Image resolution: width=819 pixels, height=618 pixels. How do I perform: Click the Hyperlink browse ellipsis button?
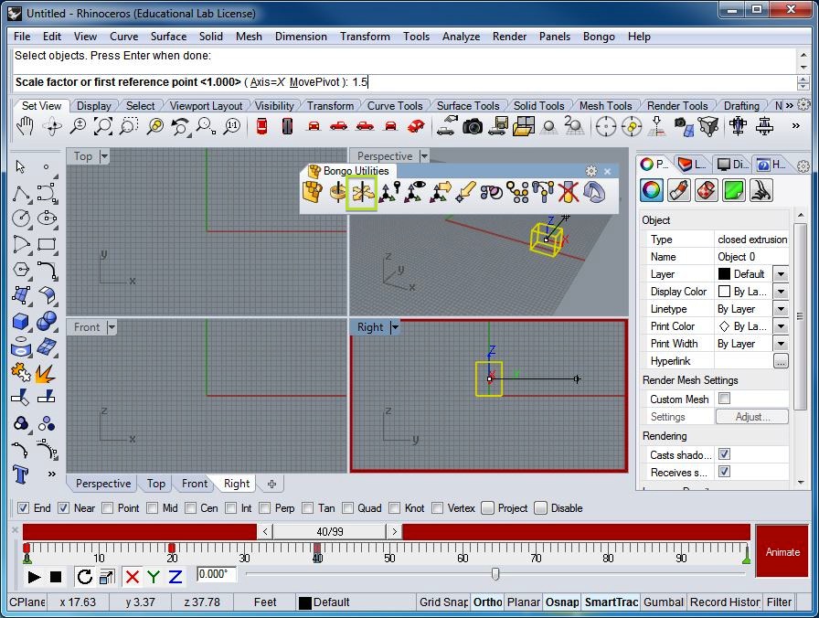point(781,361)
